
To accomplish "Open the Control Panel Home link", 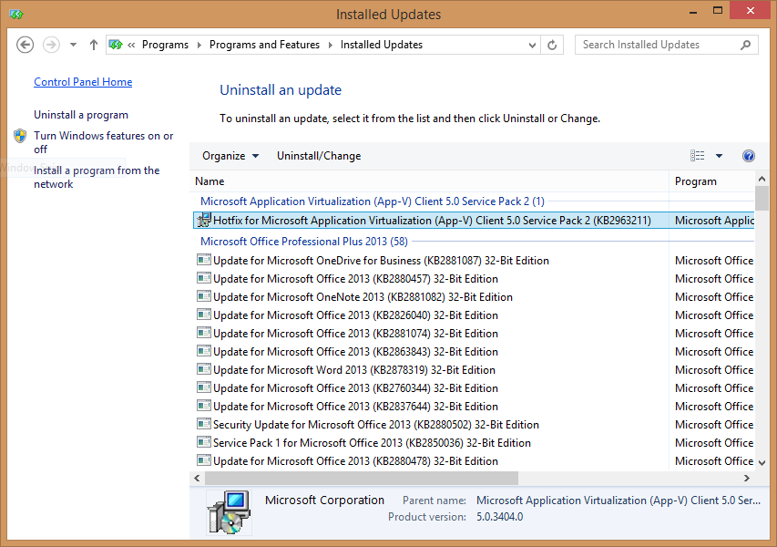I will pos(83,82).
